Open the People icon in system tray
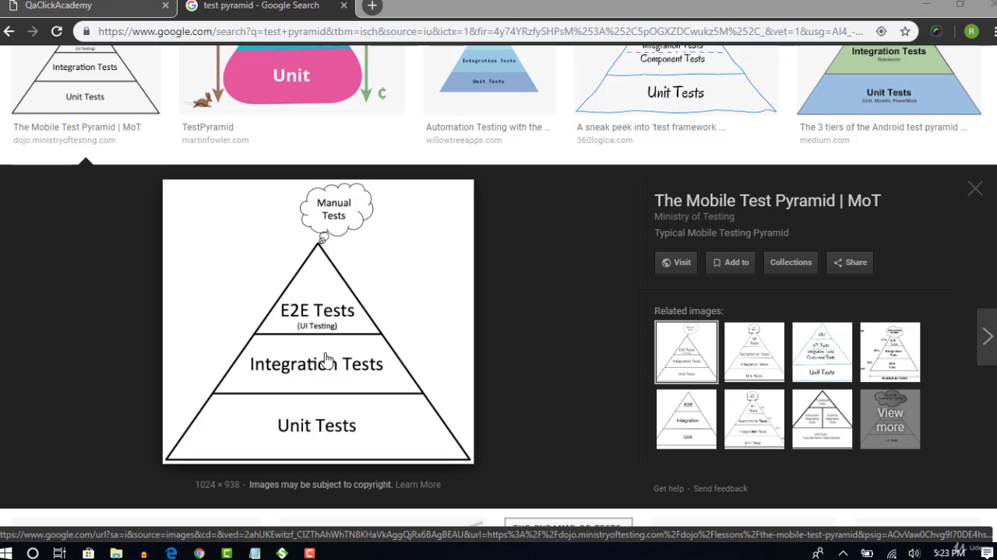 point(818,553)
